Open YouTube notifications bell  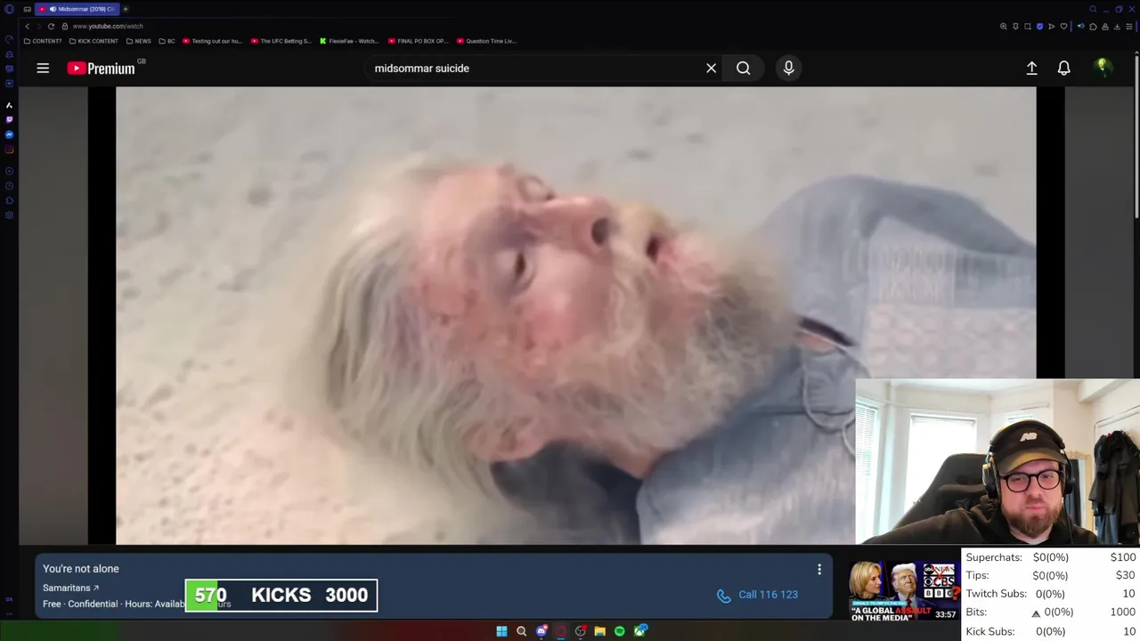coord(1063,68)
